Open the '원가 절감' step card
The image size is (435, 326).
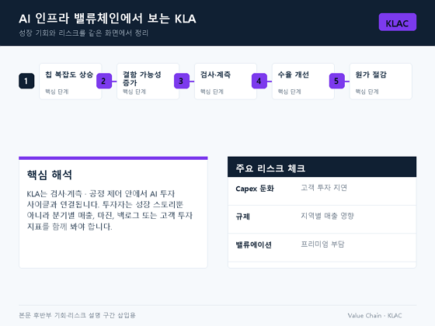381,81
